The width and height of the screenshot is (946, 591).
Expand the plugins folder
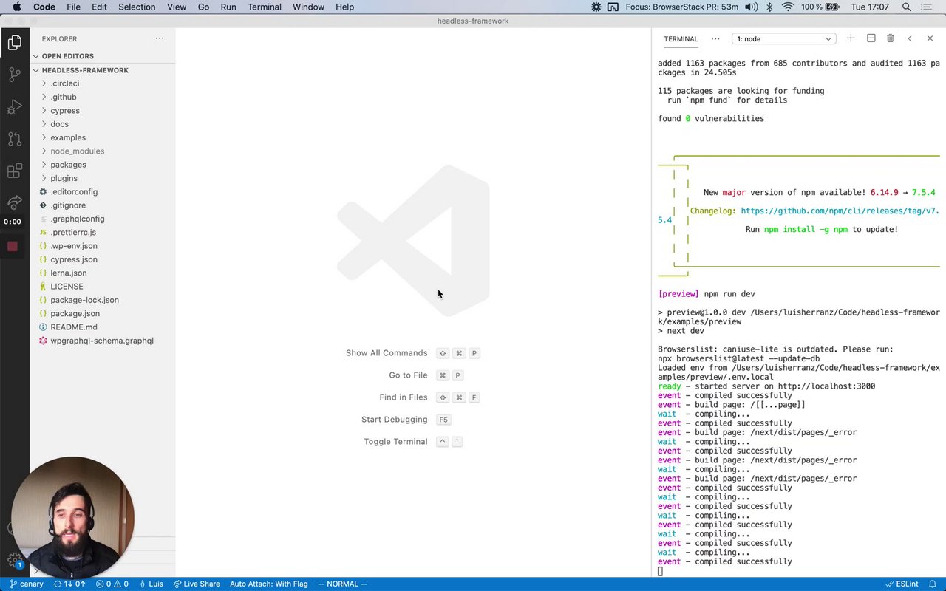[x=102, y=178]
